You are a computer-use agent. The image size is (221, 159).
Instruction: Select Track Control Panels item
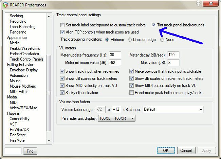pos(26,59)
